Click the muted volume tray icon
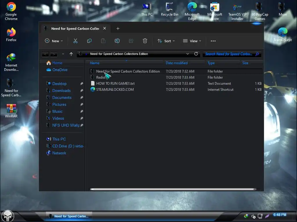Screen dimensions: 297x222 (253, 216)
